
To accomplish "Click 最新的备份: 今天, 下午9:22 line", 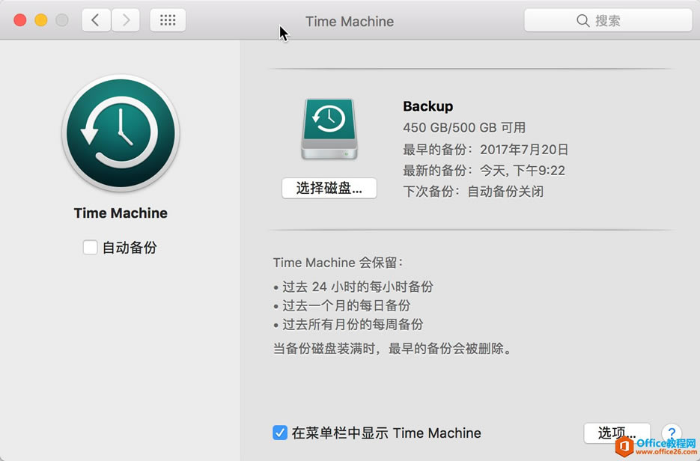I will (484, 171).
